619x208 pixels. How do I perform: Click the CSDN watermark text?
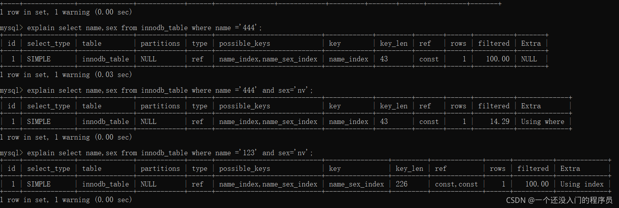click(x=559, y=200)
